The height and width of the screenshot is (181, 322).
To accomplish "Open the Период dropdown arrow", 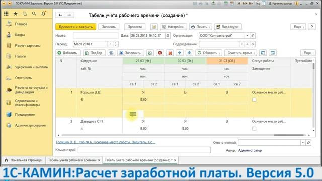I will pyautogui.click(x=110, y=44).
